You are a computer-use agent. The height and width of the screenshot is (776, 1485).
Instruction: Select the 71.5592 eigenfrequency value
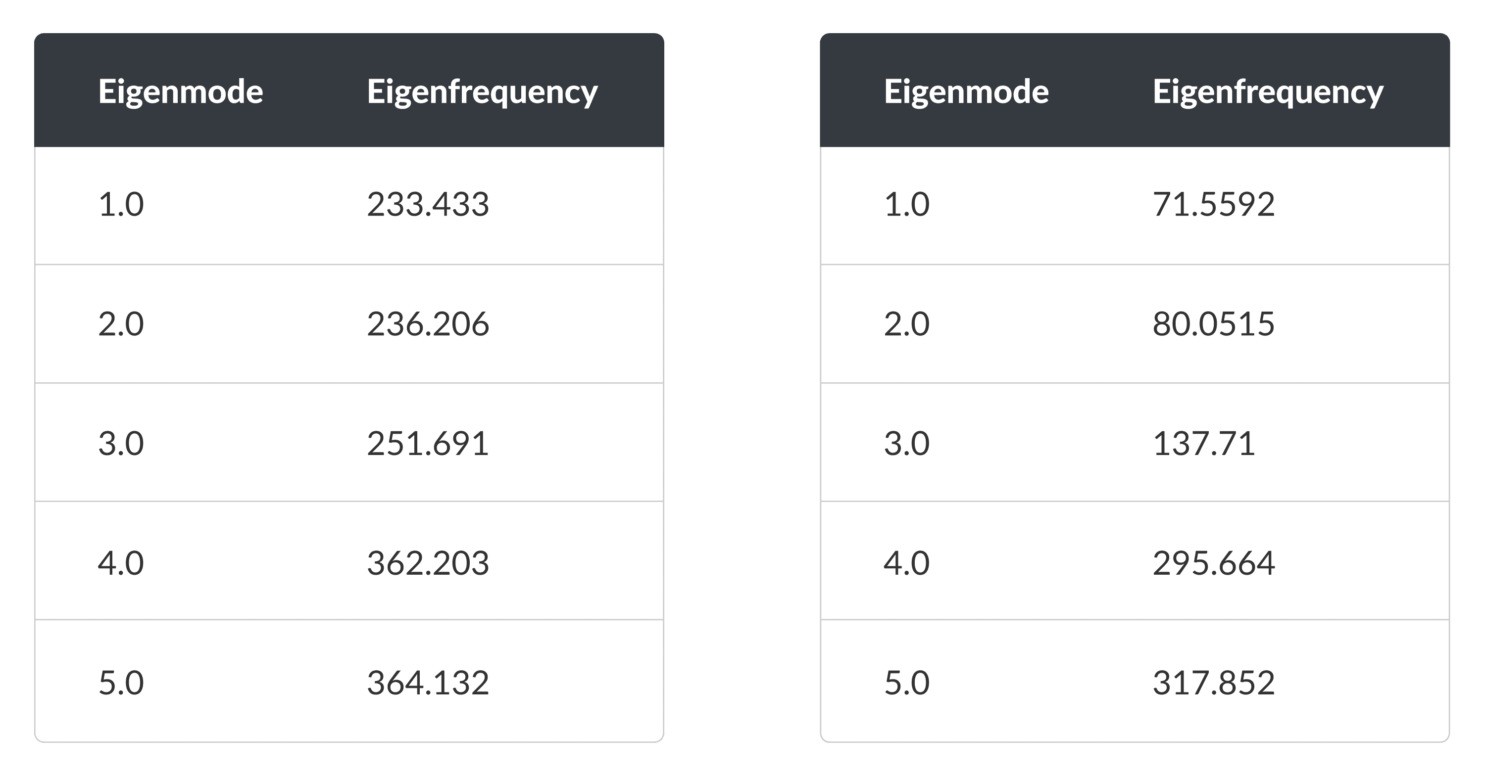(x=1213, y=205)
